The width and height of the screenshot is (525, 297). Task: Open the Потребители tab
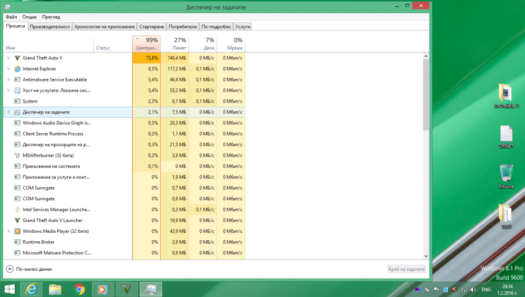(x=183, y=26)
